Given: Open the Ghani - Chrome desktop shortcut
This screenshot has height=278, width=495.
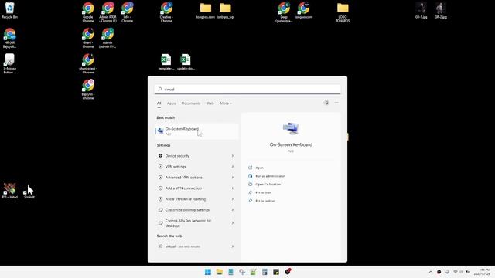Looking at the screenshot, I should point(88,38).
